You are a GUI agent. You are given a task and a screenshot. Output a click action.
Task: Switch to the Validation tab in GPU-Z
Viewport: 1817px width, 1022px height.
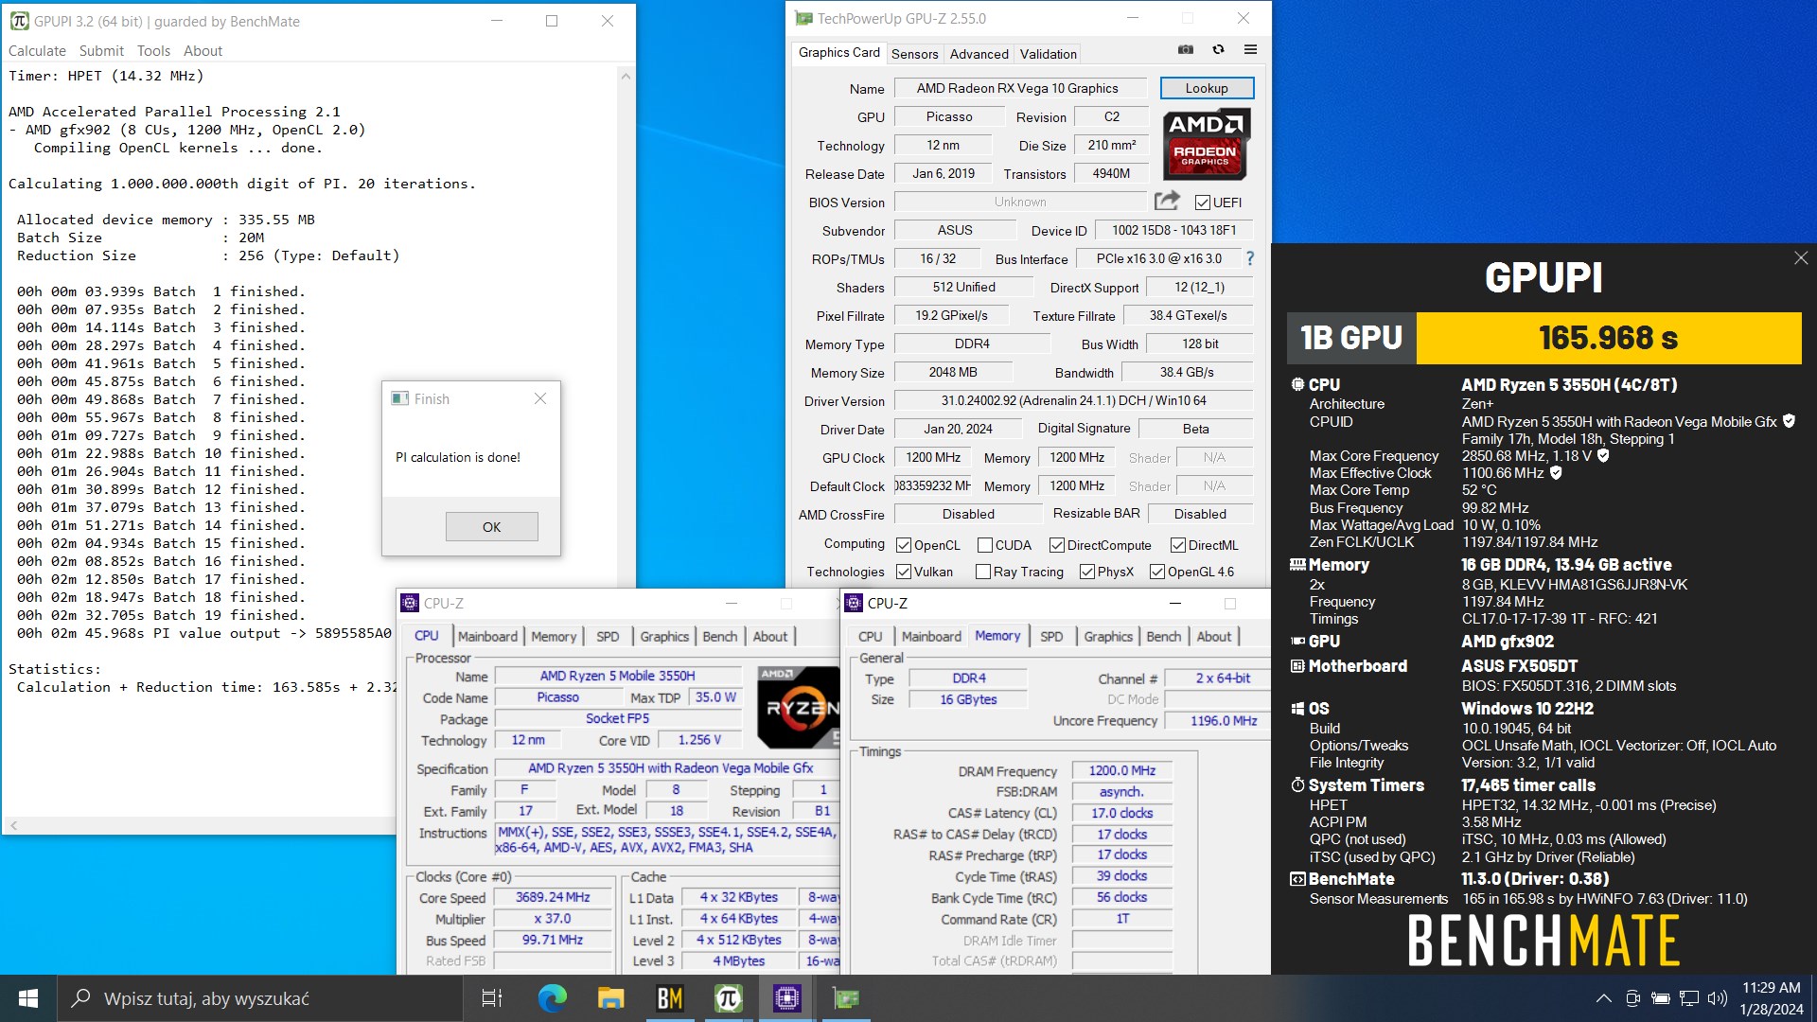pyautogui.click(x=1048, y=54)
